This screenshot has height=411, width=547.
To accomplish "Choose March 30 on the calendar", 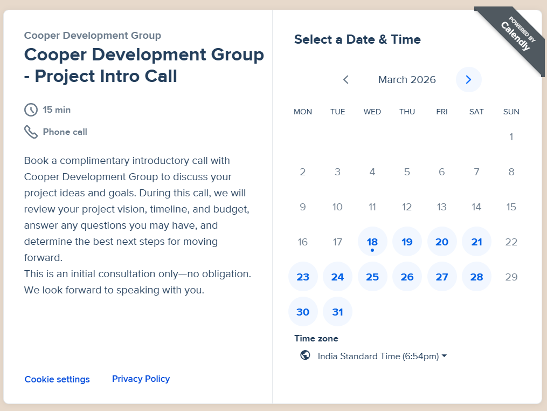I will point(303,312).
